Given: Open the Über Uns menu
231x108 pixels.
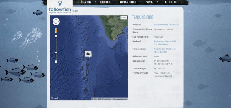Looking at the screenshot, I should coord(86,2).
